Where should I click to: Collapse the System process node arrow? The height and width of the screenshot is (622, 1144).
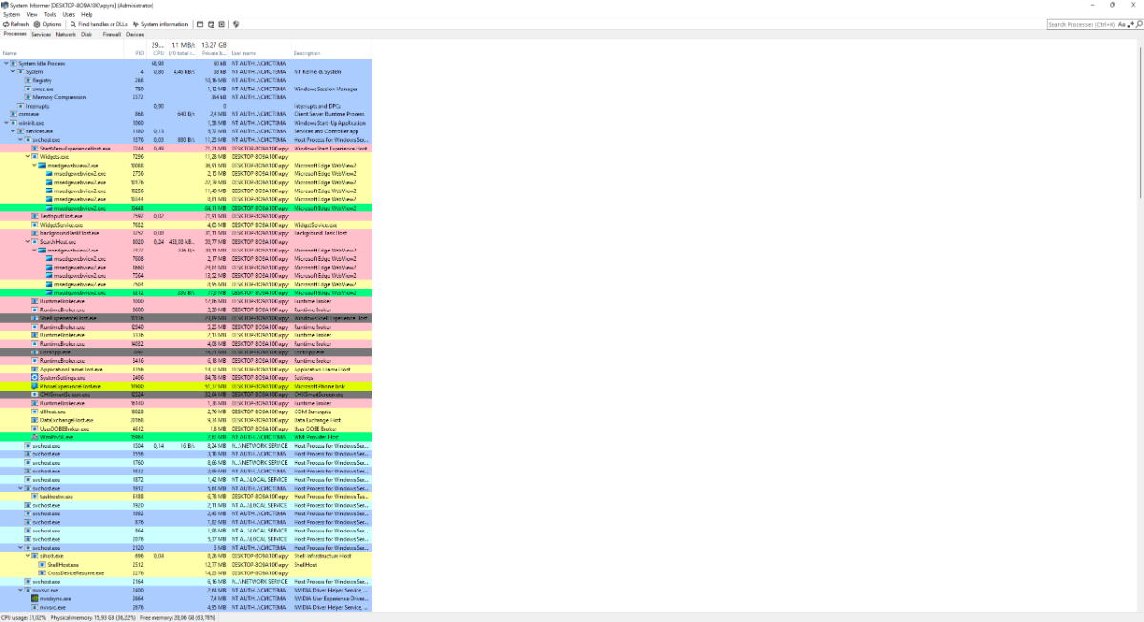click(13, 71)
